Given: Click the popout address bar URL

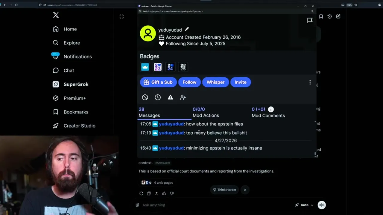Looking at the screenshot, I should pyautogui.click(x=173, y=11).
